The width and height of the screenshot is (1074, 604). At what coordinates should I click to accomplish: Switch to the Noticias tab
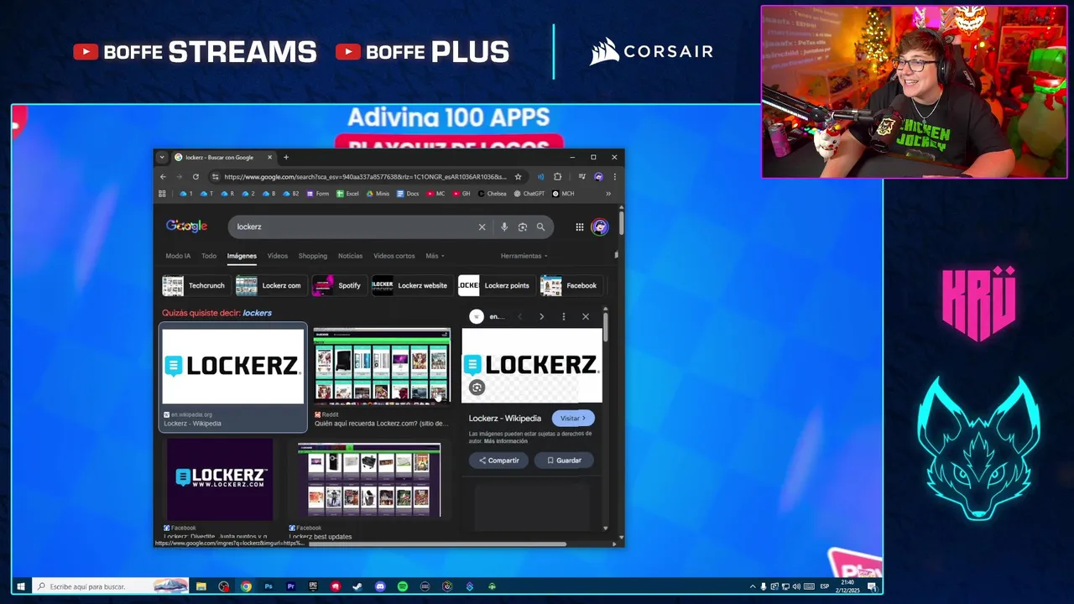pyautogui.click(x=350, y=256)
